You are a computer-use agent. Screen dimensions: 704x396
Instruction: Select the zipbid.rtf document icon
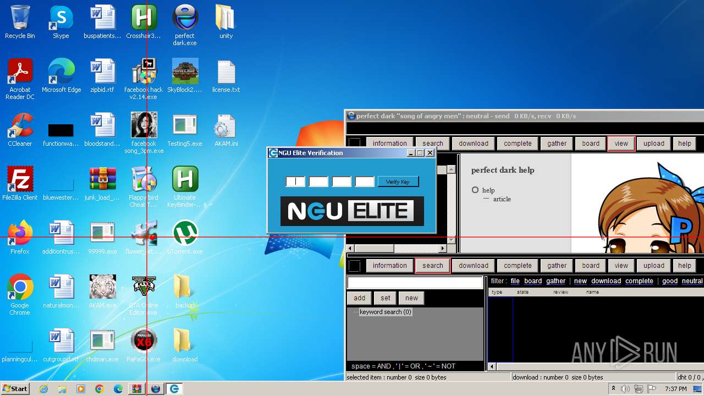[x=102, y=76]
